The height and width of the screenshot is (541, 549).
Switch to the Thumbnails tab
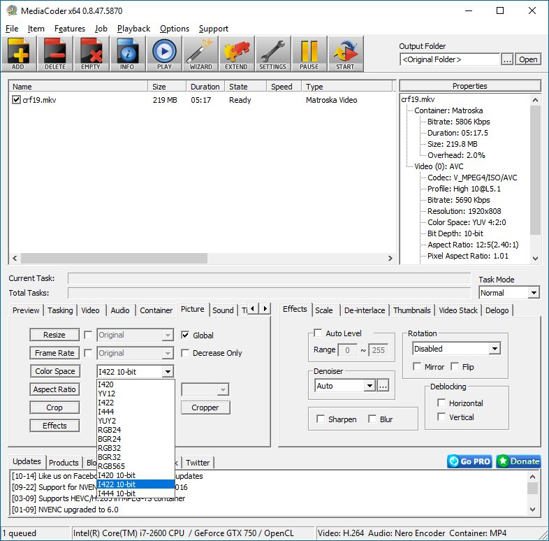(x=412, y=310)
